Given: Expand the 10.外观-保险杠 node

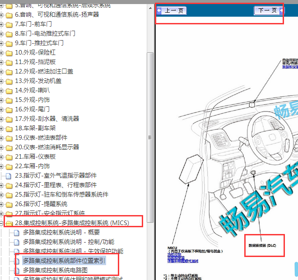Looking at the screenshot, I should [1, 53].
